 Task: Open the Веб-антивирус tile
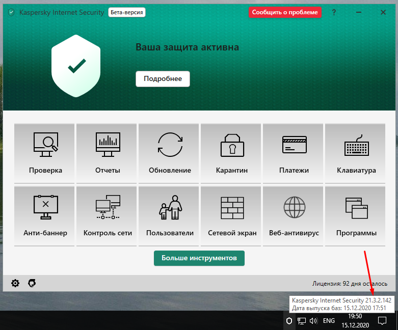[293, 215]
